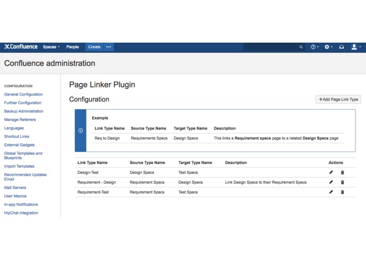This screenshot has width=366, height=260.
Task: Click the magnifier search icon
Action: [301, 47]
